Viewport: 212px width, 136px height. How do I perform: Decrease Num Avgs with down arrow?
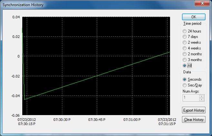click(201, 100)
